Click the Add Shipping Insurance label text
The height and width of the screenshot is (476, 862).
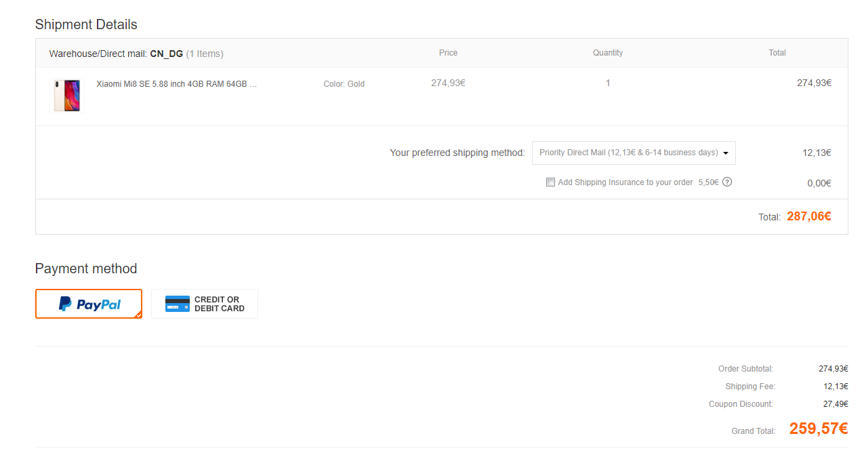coord(625,182)
